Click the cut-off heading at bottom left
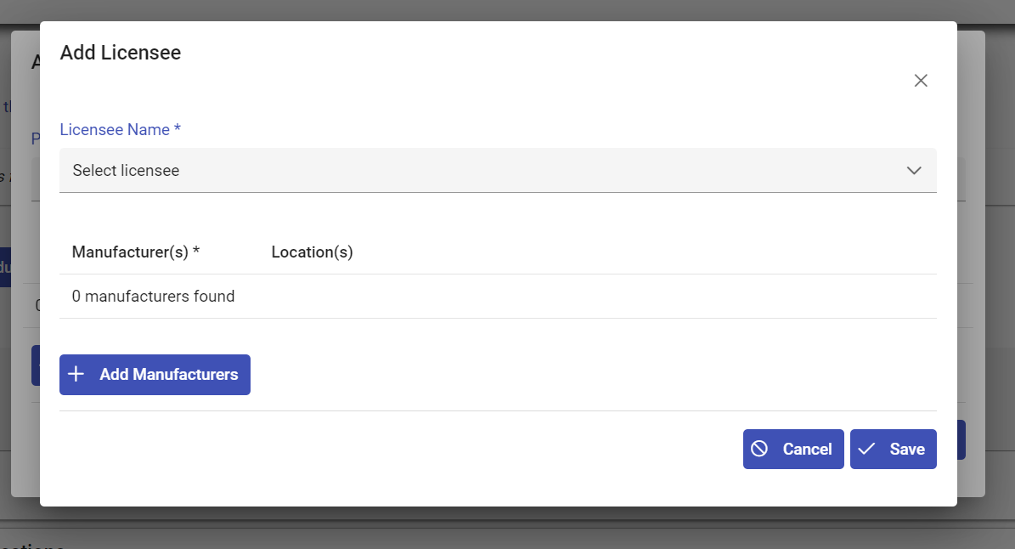1015x549 pixels. (x=34, y=545)
